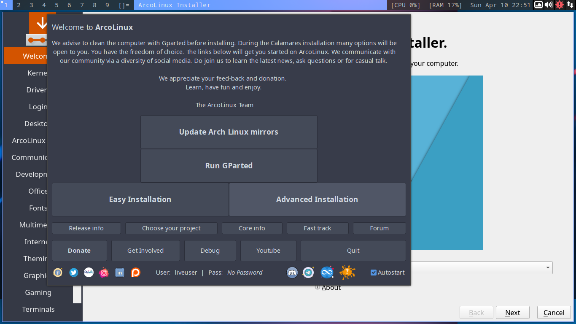Click Get Involved button
The height and width of the screenshot is (324, 576).
coord(145,251)
